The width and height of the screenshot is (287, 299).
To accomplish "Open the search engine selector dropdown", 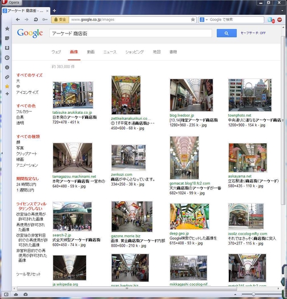I will pos(204,20).
